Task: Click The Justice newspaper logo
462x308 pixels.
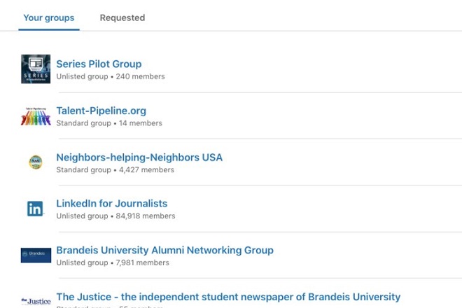Action: pos(36,301)
